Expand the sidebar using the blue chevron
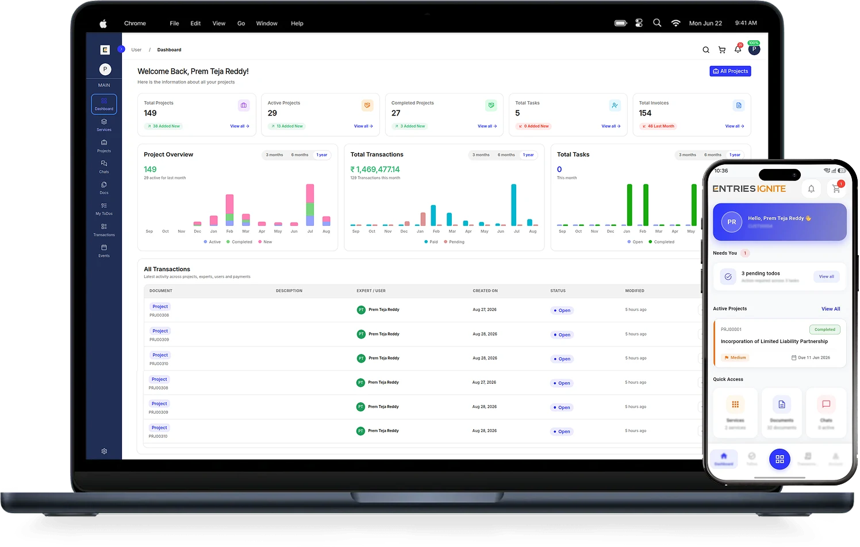Viewport: 860px width, 547px height. point(121,49)
